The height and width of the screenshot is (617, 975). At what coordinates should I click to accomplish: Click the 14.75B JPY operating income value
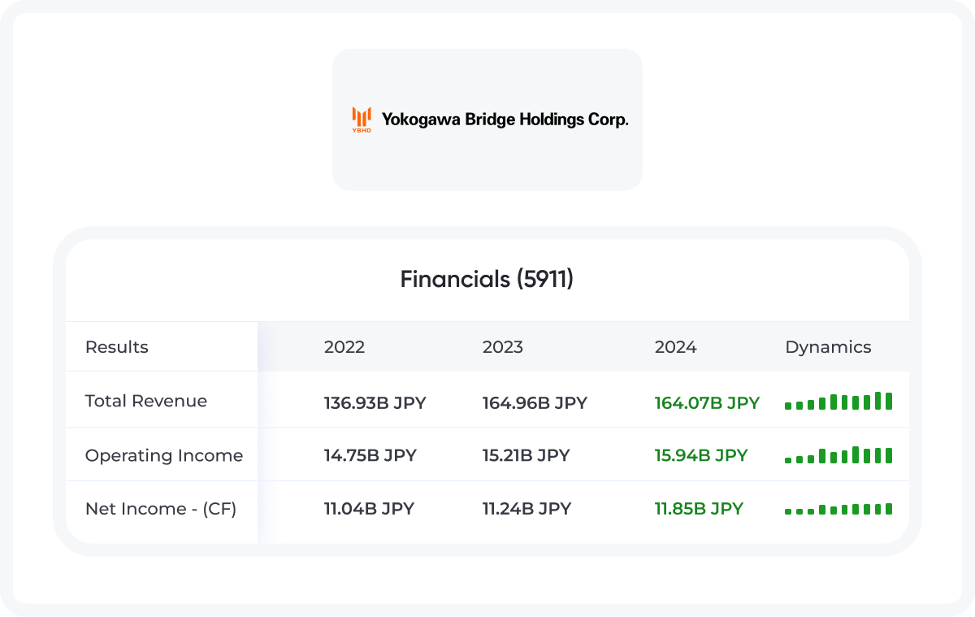point(370,455)
